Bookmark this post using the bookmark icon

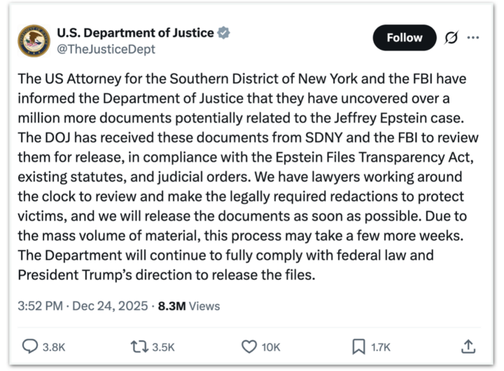[x=358, y=346]
